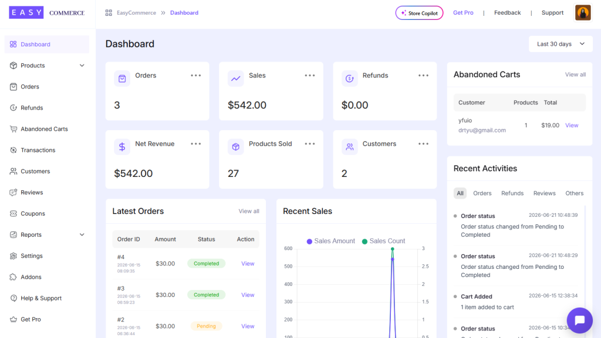Screen dimensions: 601x338
Task: Open the Refunds card three-dot menu
Action: click(x=424, y=76)
